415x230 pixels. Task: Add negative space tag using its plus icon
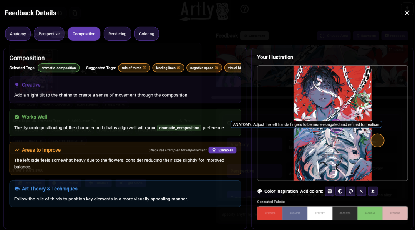coord(216,68)
